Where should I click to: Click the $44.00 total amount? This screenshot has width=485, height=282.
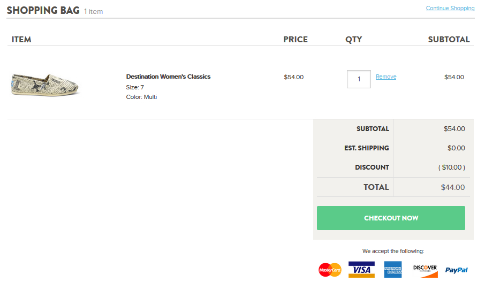click(453, 187)
